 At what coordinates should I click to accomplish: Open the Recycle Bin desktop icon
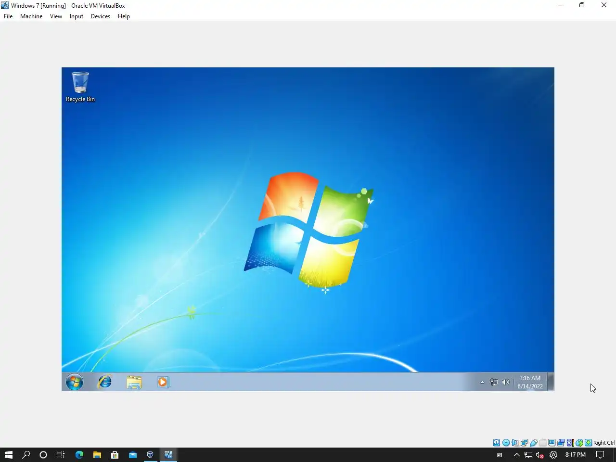pyautogui.click(x=80, y=87)
